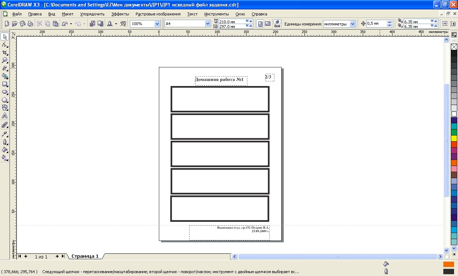This screenshot has width=458, height=276.
Task: Select the Polygon tool
Action: [x=5, y=100]
